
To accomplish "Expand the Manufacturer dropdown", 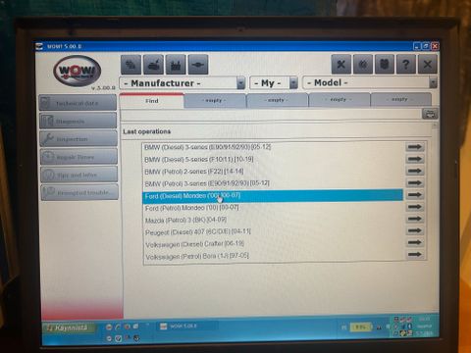I will [241, 83].
